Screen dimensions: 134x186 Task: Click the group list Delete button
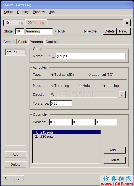[x=15, y=165]
